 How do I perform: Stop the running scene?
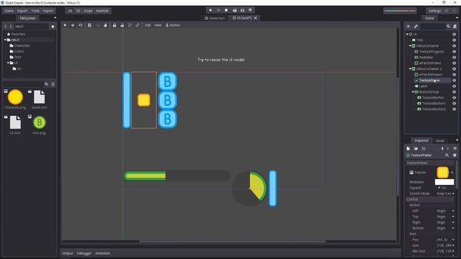click(x=226, y=10)
